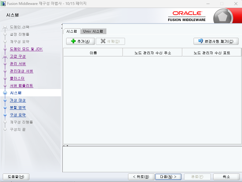Open the 관리 서버 step

coord(18,64)
